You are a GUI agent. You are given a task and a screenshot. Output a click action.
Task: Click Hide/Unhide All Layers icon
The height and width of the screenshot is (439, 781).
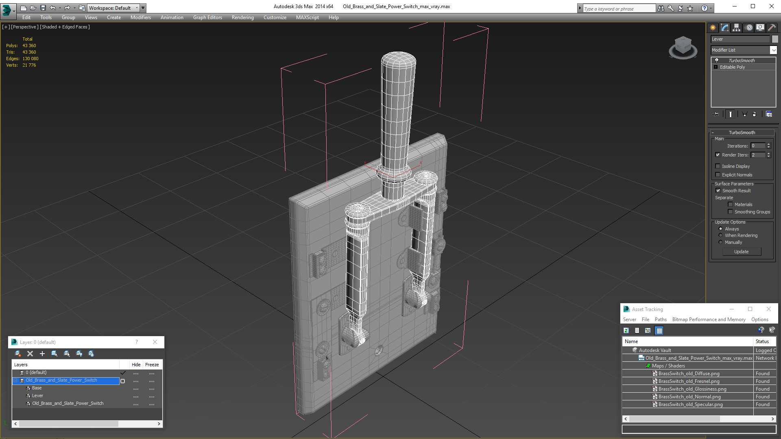pos(79,354)
